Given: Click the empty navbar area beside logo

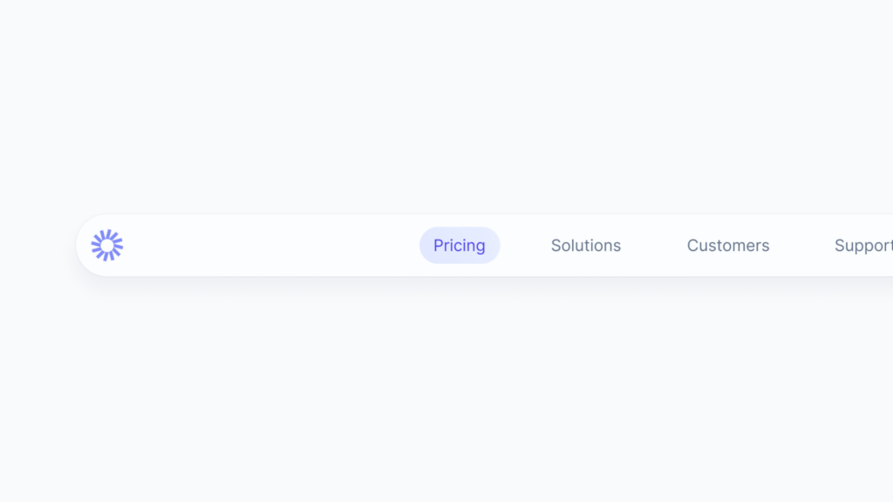Looking at the screenshot, I should [270, 245].
